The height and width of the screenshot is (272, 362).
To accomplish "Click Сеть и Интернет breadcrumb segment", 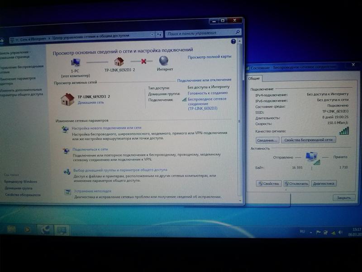I will [33, 39].
